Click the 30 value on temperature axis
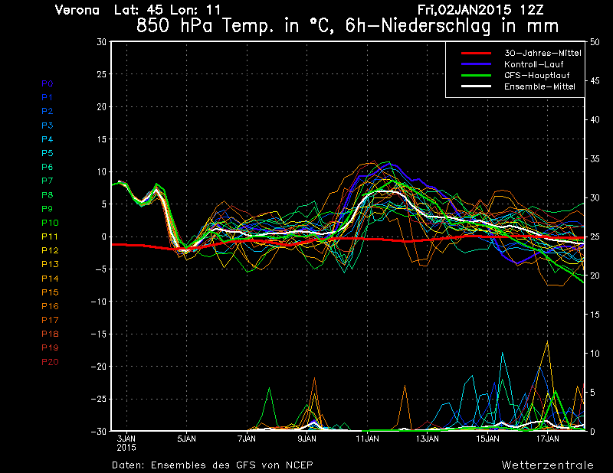Screen dimensions: 613x473 pyautogui.click(x=102, y=42)
